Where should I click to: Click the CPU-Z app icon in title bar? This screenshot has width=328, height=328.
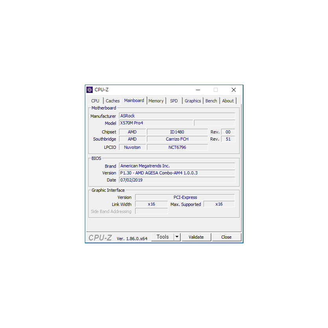click(x=90, y=90)
